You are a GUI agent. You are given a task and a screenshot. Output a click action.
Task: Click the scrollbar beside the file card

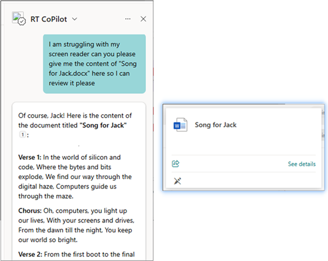(x=323, y=125)
